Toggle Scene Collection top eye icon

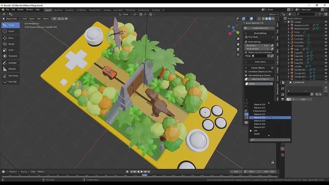[326, 22]
